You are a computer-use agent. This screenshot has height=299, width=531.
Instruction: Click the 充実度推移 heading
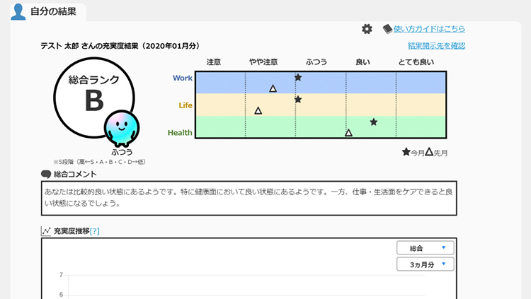click(x=72, y=231)
